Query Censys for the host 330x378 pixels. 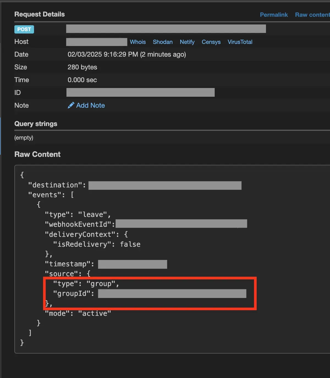pyautogui.click(x=211, y=42)
